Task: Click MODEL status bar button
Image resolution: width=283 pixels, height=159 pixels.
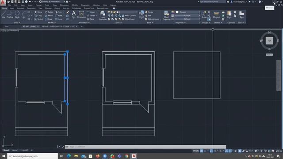Action: [195, 151]
